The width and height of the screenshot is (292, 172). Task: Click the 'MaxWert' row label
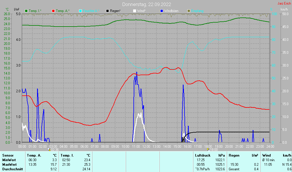click(9, 165)
